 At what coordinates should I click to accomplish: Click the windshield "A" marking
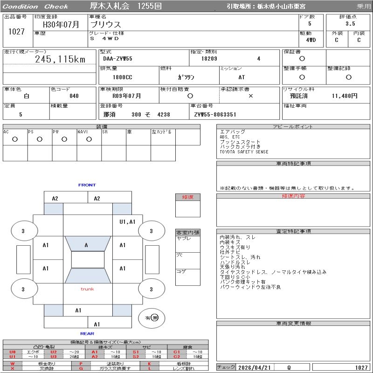tap(86, 245)
